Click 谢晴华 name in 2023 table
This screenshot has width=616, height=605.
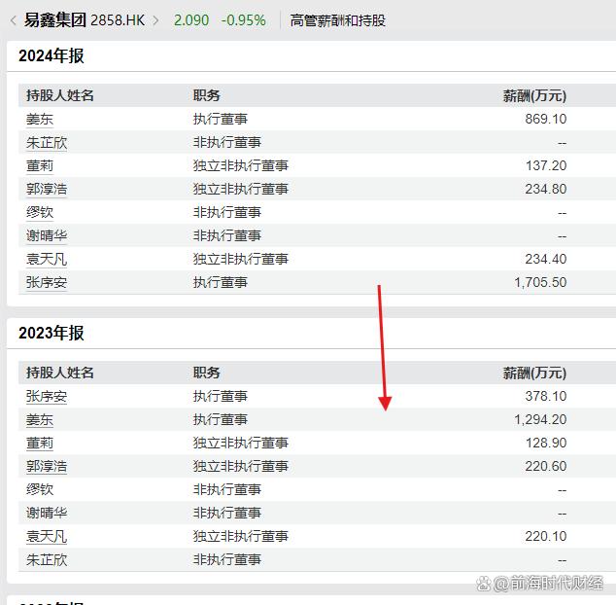coord(47,513)
